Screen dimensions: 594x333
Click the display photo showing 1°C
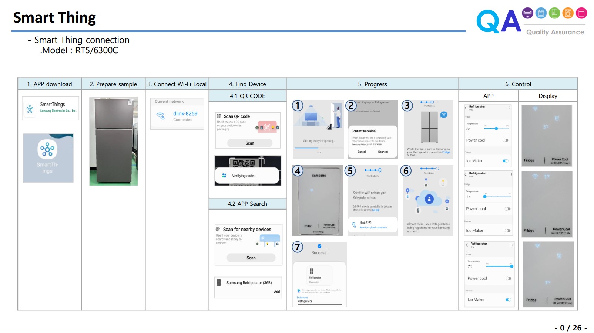(x=547, y=204)
